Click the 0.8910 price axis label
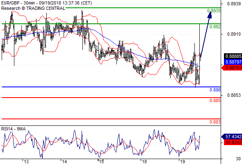242x164 pixels. [x=234, y=34]
